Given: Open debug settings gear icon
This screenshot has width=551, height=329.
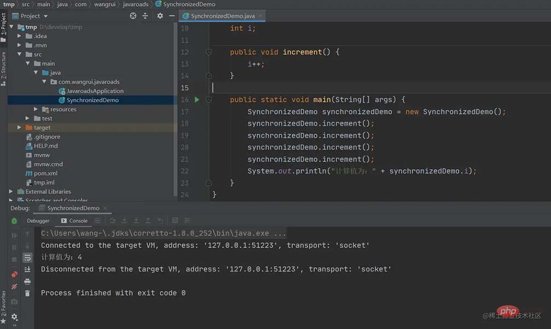Looking at the screenshot, I should tap(14, 317).
